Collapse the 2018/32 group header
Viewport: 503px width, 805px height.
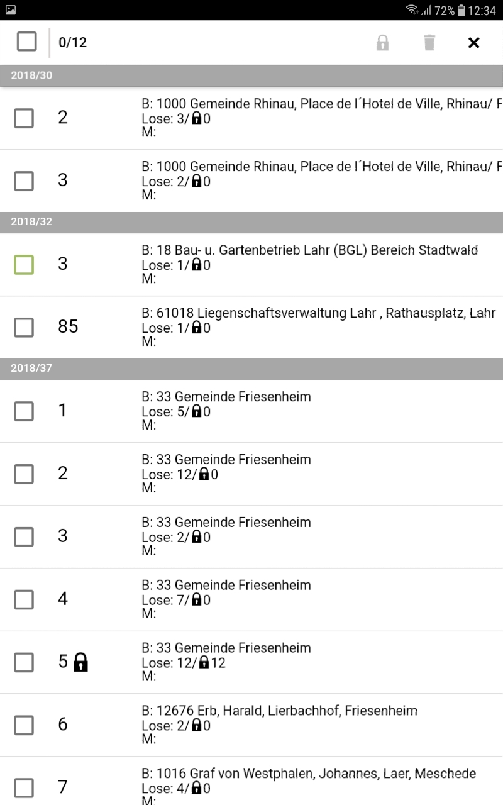point(251,222)
